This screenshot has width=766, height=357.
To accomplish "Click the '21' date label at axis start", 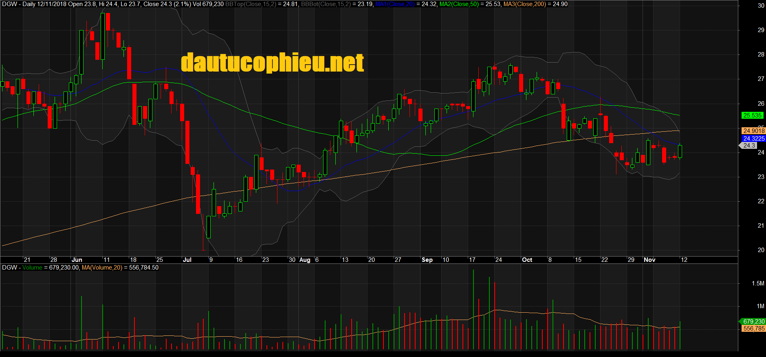I will 27,260.
